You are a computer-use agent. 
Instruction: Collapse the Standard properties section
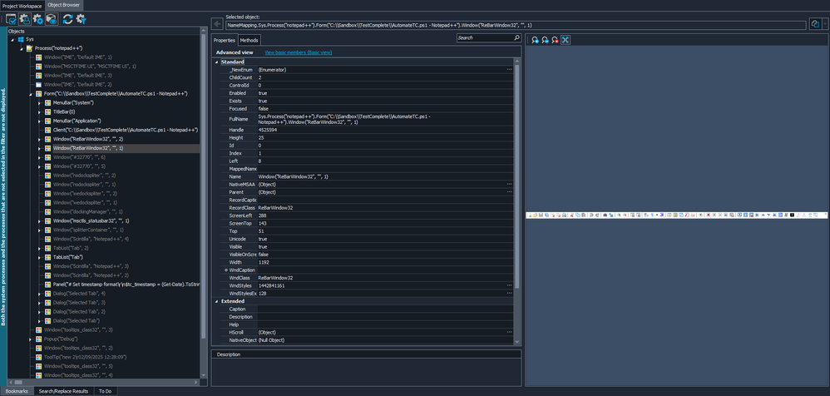click(x=217, y=62)
